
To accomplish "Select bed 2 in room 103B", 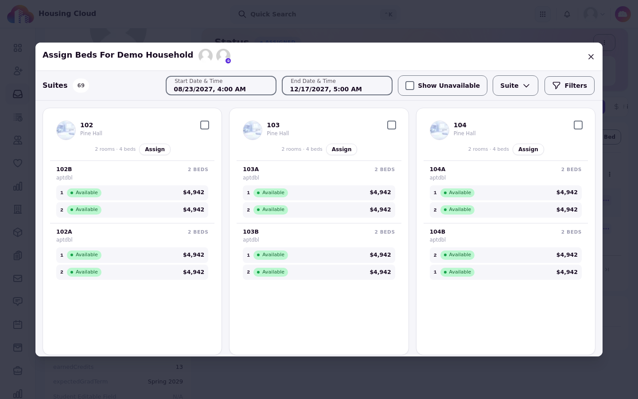I will click(x=319, y=272).
